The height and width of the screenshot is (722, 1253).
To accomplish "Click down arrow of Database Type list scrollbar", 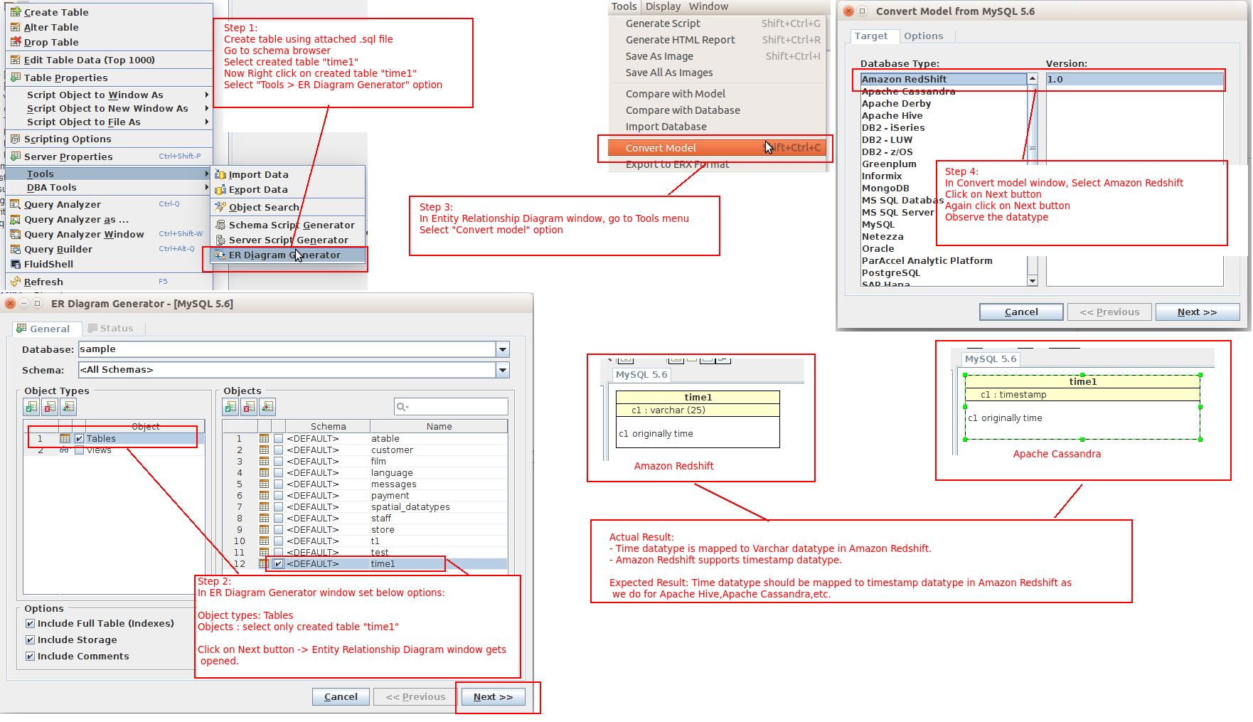I will (1033, 281).
